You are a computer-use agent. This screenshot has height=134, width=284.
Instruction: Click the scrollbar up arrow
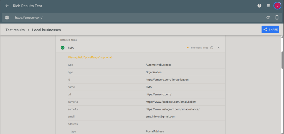pyautogui.click(x=282, y=37)
